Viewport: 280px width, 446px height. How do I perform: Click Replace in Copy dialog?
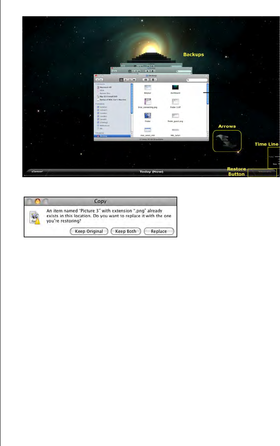(159, 231)
